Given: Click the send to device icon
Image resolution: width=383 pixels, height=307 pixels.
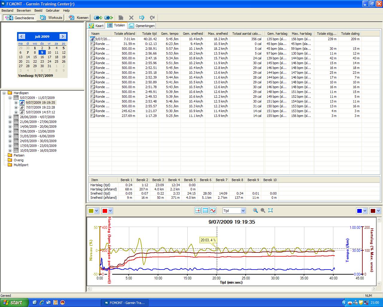Looking at the screenshot, I should pyautogui.click(x=98, y=18).
